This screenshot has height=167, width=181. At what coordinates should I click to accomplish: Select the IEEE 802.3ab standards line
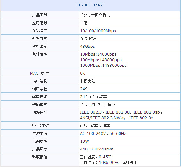(x=121, y=112)
